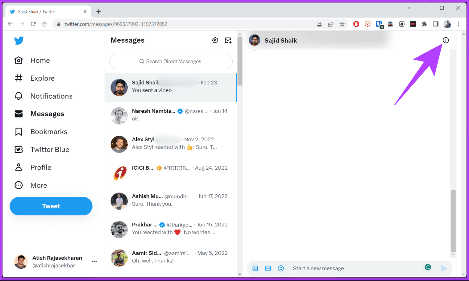Open the ICICI B... conversation
Screen dimensions: 469x281
pyautogui.click(x=171, y=173)
